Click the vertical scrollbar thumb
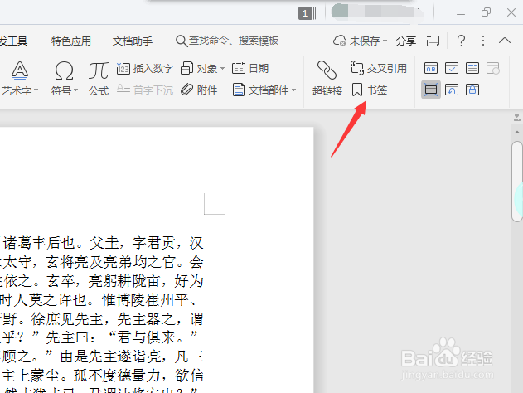Viewport: 523px width, 393px height. [x=517, y=181]
